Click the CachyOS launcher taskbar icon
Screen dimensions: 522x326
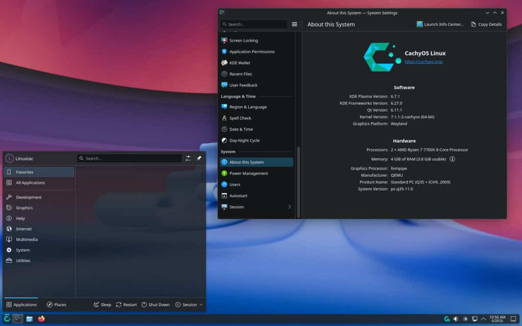pos(7,319)
